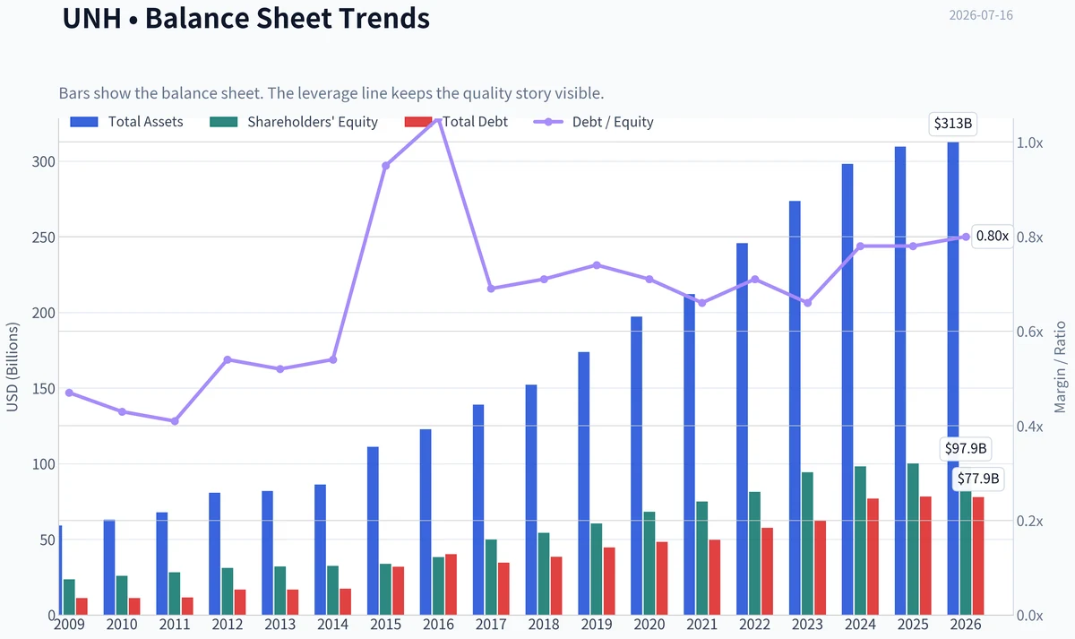Viewport: 1075px width, 639px height.
Task: Click the $77.9B data label
Action: 976,479
